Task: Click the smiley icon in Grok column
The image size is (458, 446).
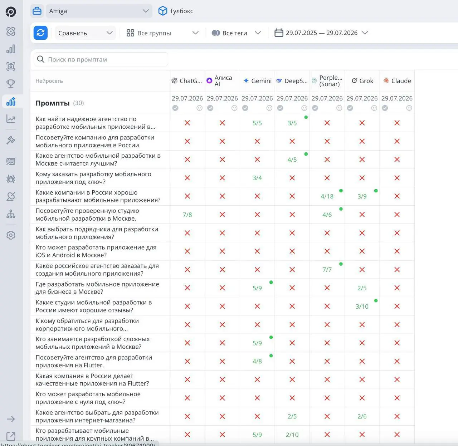Action: coord(374,108)
